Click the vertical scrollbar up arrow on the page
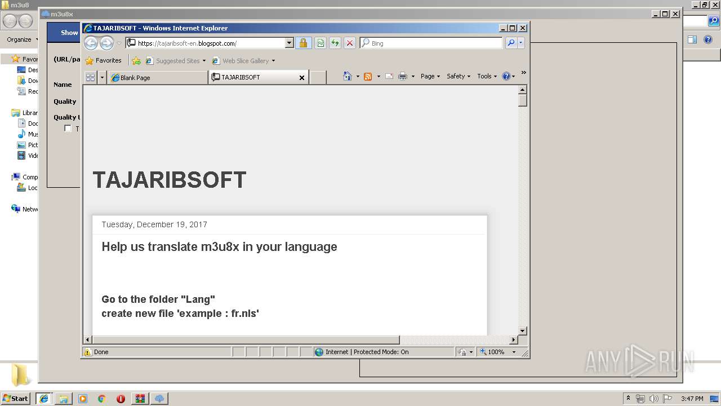This screenshot has height=406, width=721. click(x=522, y=90)
